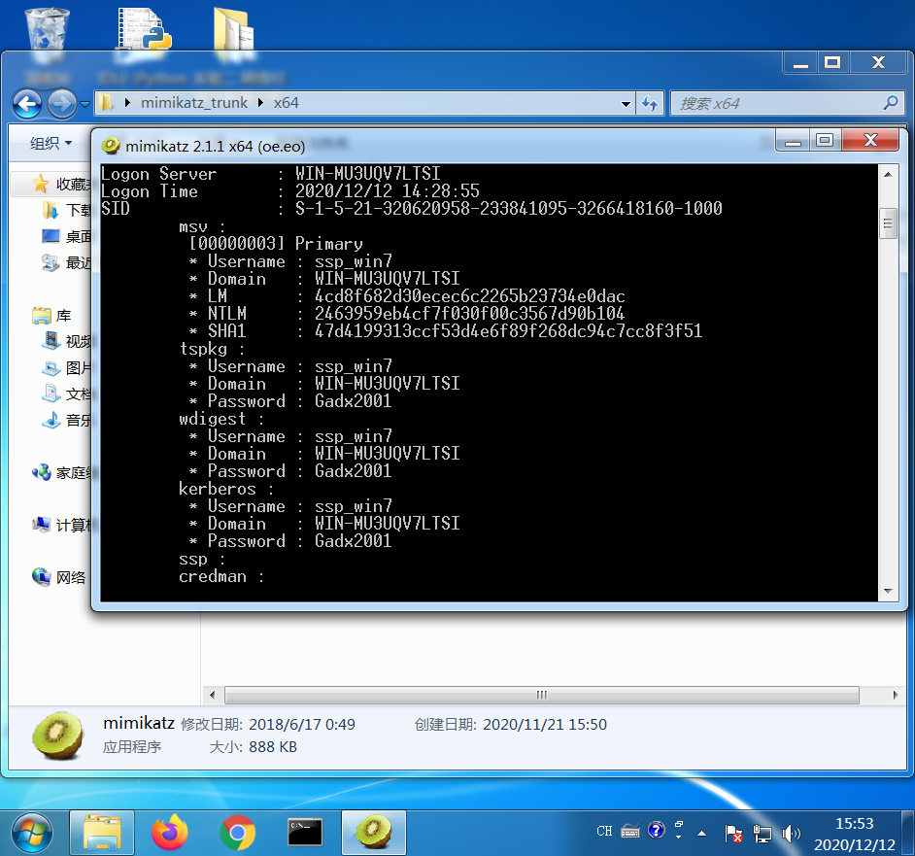Click the tspkg password Gadx2001
The width and height of the screenshot is (915, 856).
point(353,401)
